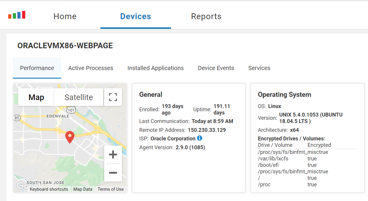Click the enrolled value 193 days ago
Viewport: 368px width, 201px height.
[x=173, y=109]
